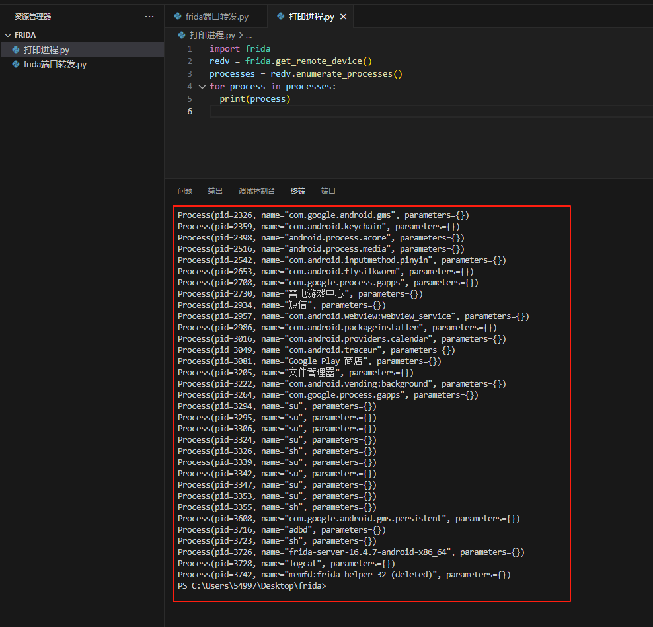Fold the for loop at line 4
The width and height of the screenshot is (653, 627).
point(202,87)
